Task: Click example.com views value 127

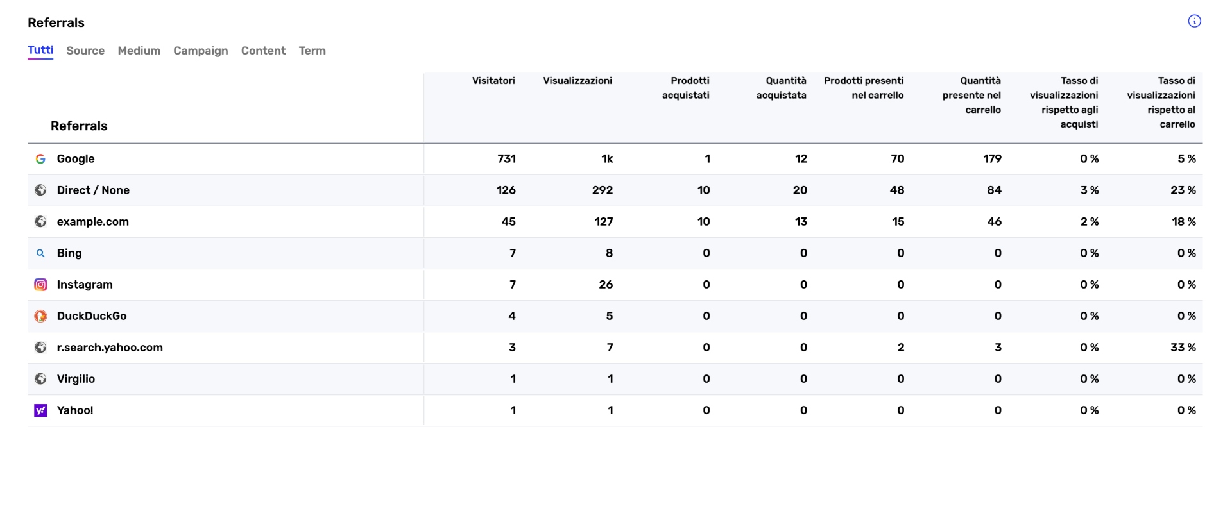Action: click(604, 221)
